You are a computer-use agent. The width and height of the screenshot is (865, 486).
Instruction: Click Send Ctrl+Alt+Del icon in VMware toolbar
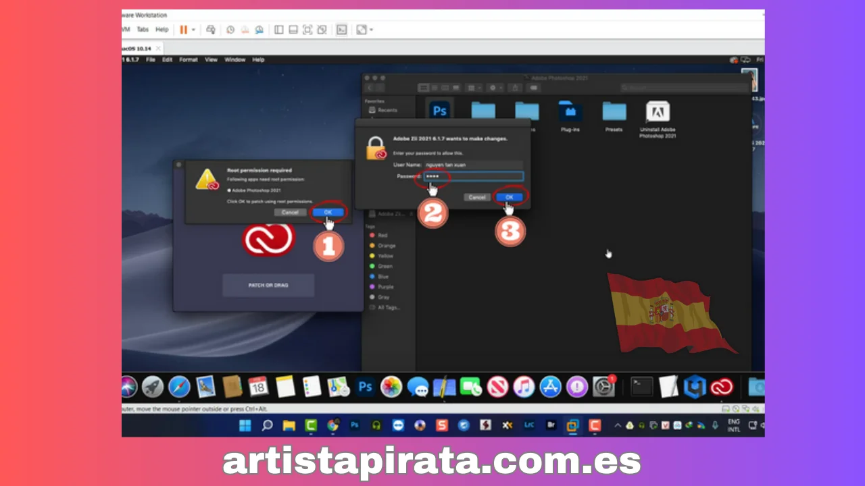(210, 30)
